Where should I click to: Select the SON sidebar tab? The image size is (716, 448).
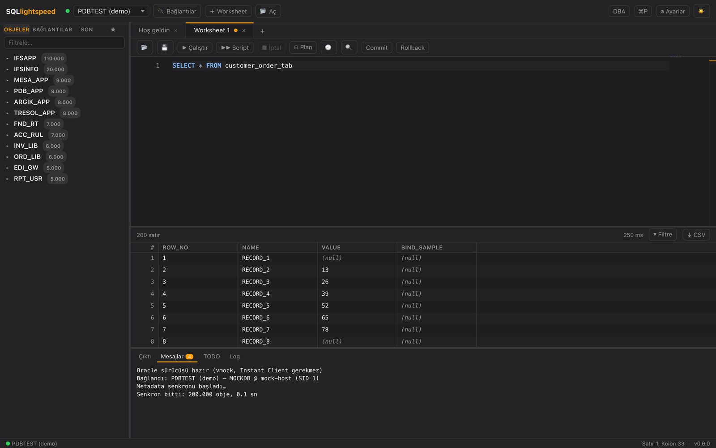pyautogui.click(x=87, y=30)
